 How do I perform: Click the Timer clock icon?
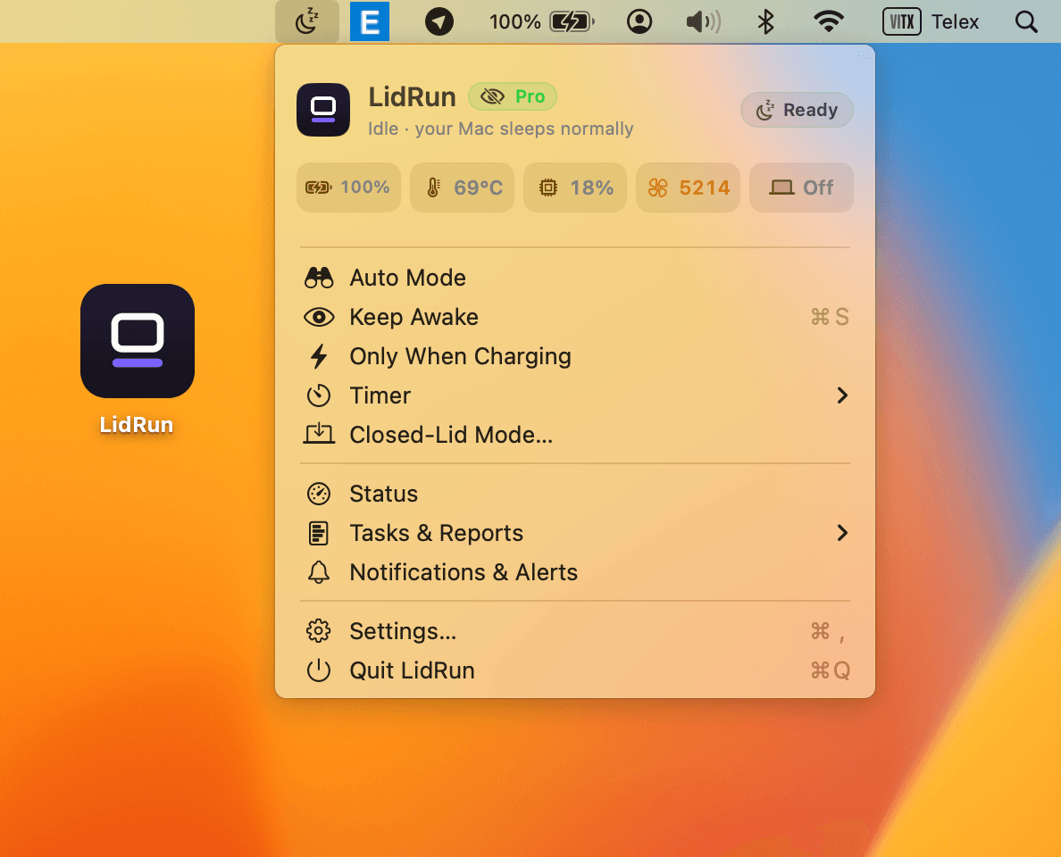[319, 395]
